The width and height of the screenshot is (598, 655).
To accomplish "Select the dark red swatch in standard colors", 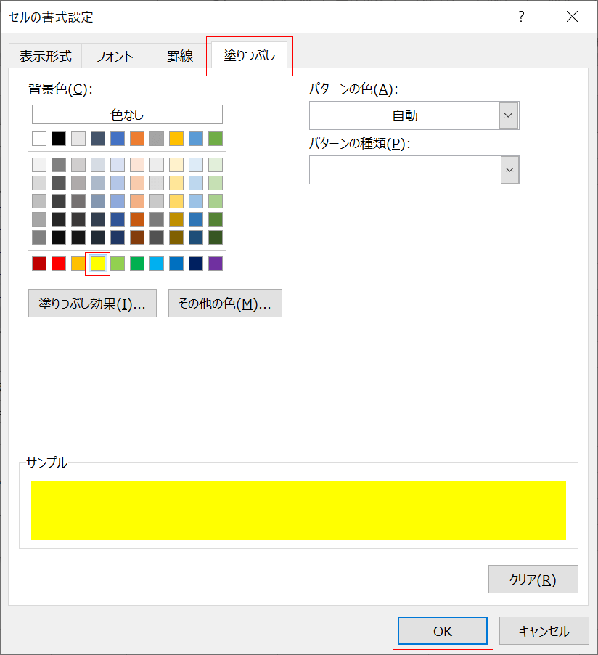I will pos(38,263).
